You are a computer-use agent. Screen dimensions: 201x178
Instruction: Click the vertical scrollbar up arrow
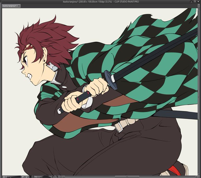tap(199, 9)
